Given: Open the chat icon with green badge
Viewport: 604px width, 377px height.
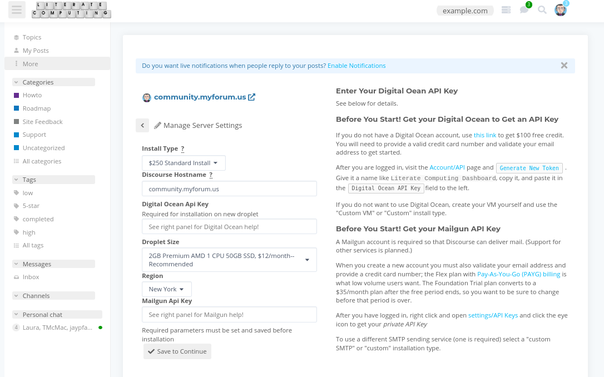Looking at the screenshot, I should pyautogui.click(x=524, y=9).
